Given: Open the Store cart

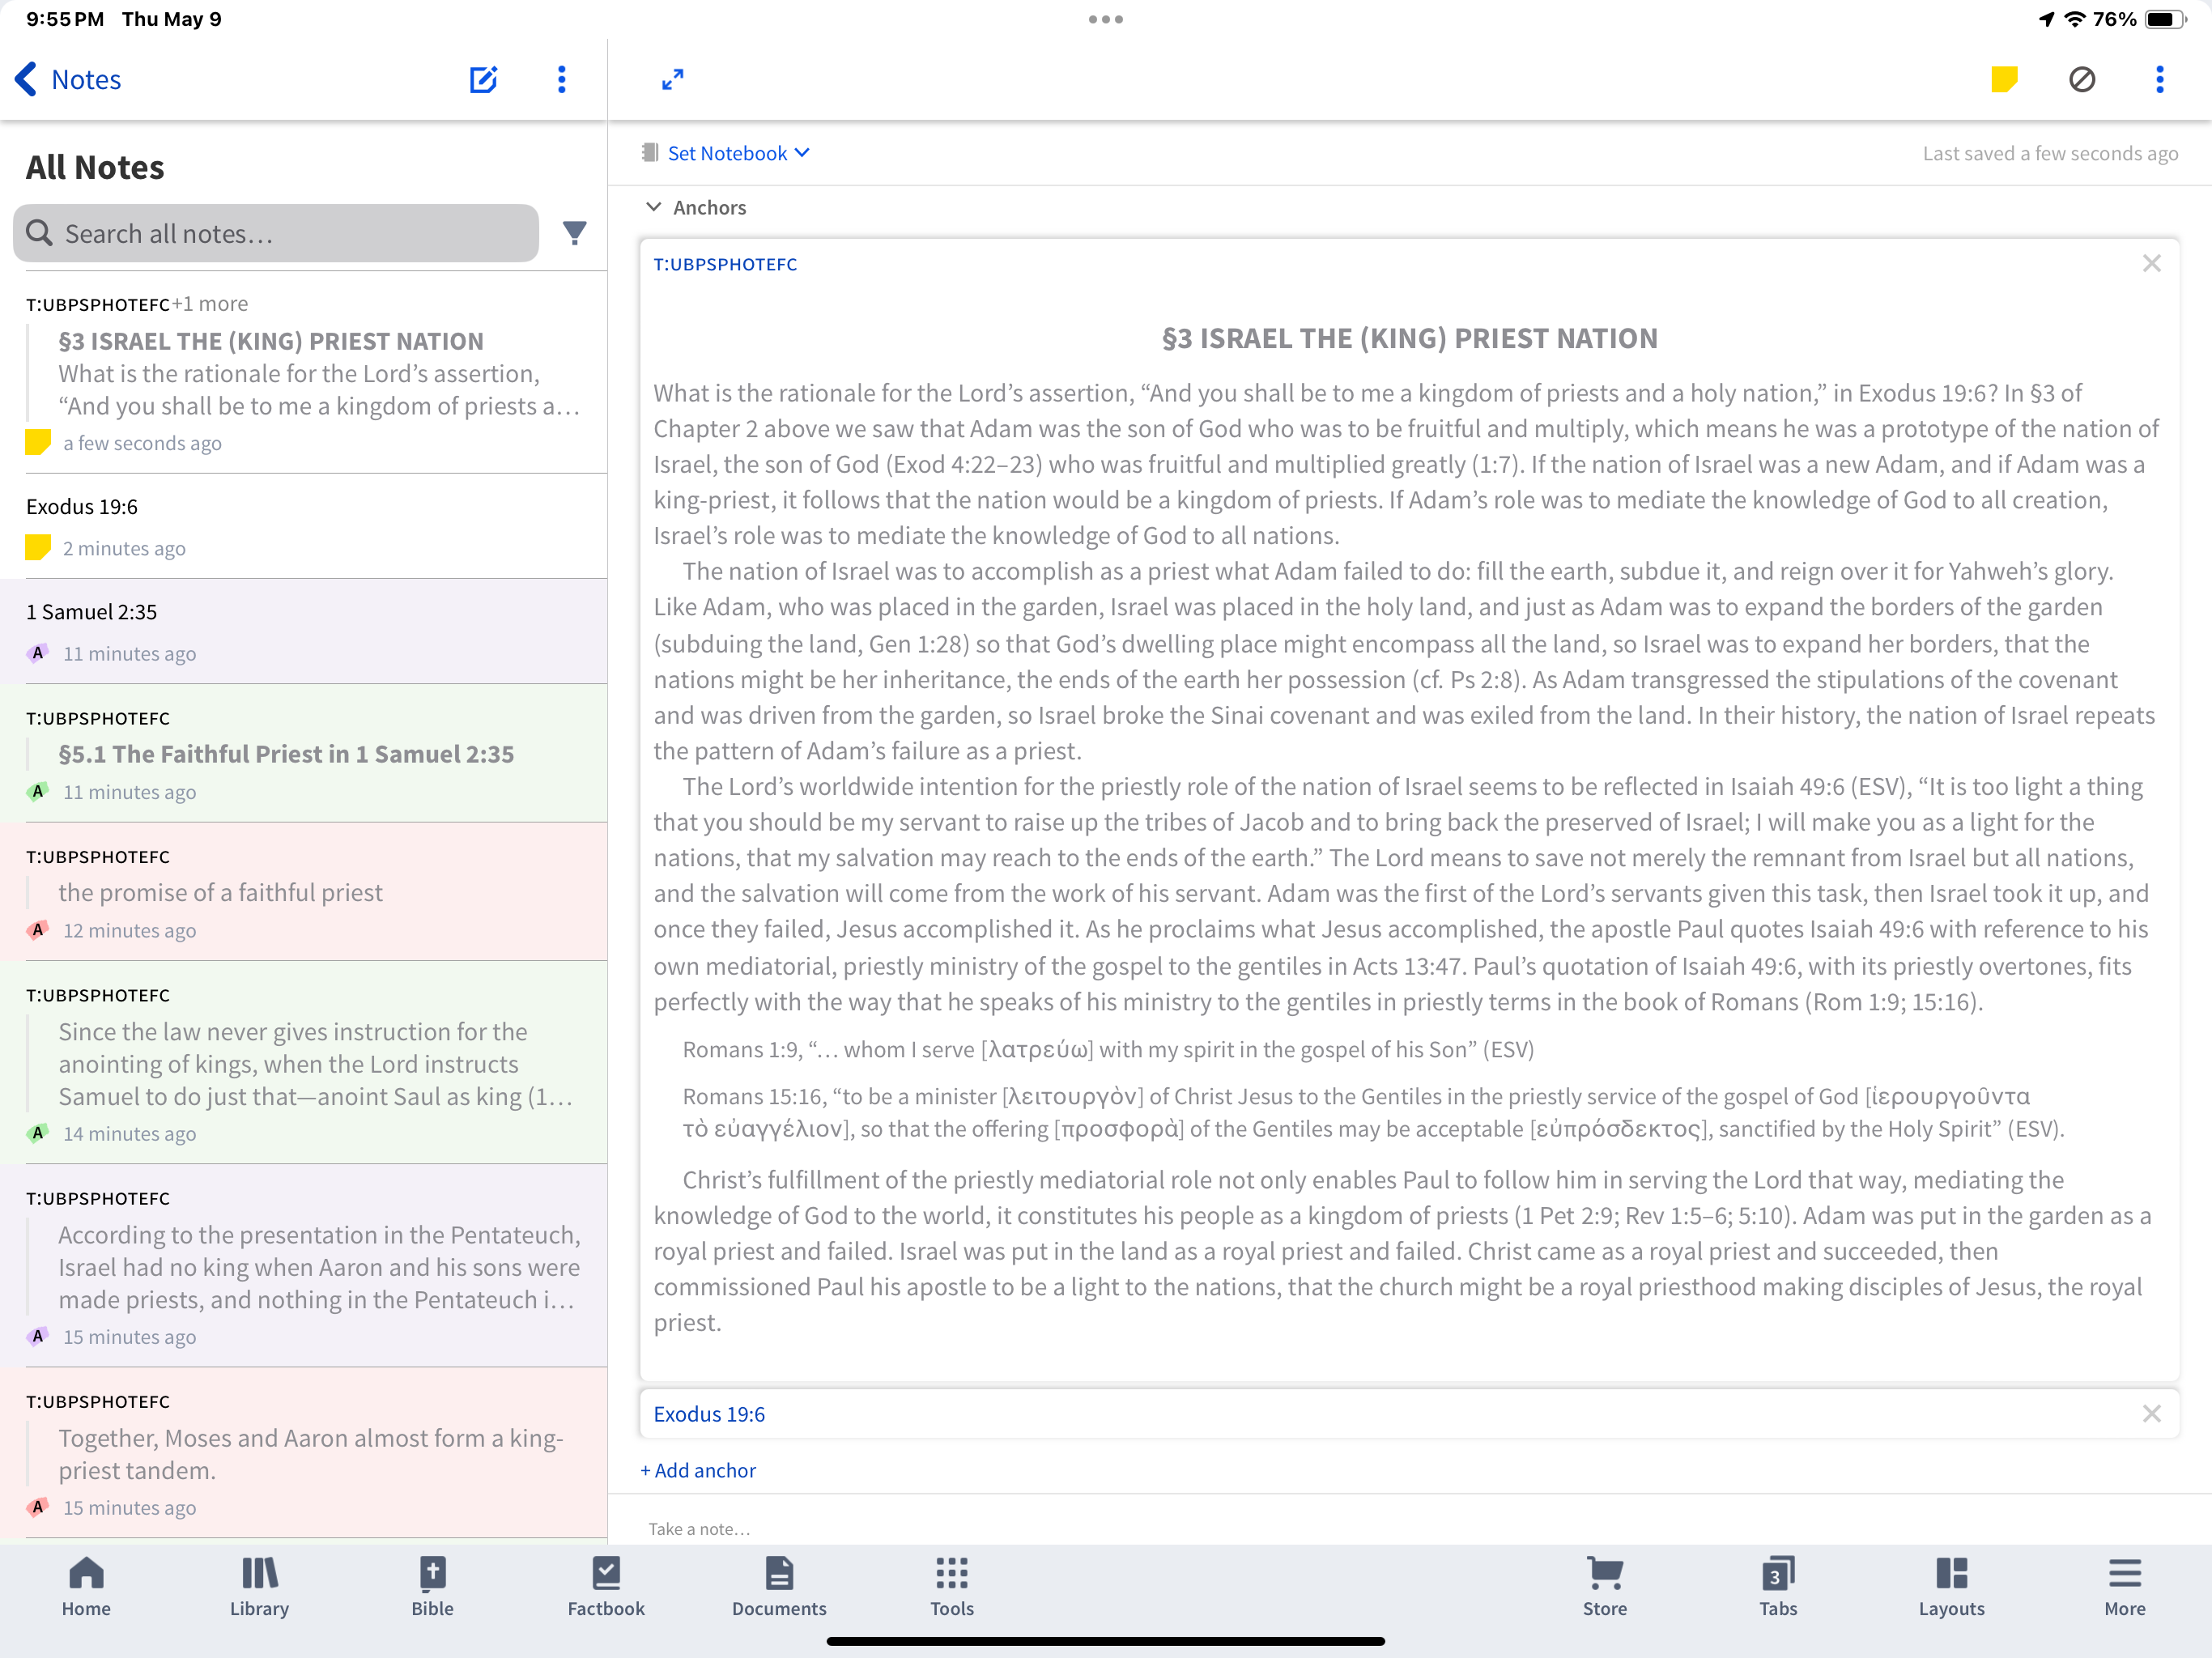Looking at the screenshot, I should (1605, 1587).
